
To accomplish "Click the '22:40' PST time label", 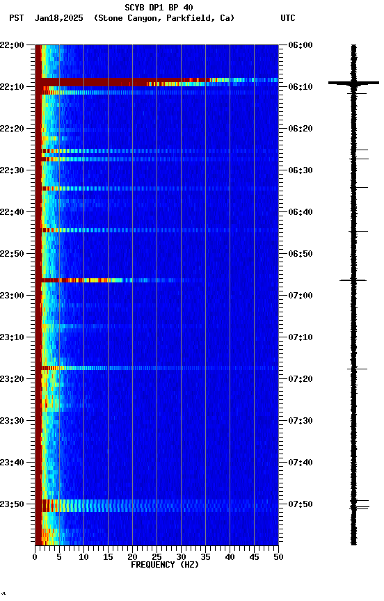I will pos(12,212).
